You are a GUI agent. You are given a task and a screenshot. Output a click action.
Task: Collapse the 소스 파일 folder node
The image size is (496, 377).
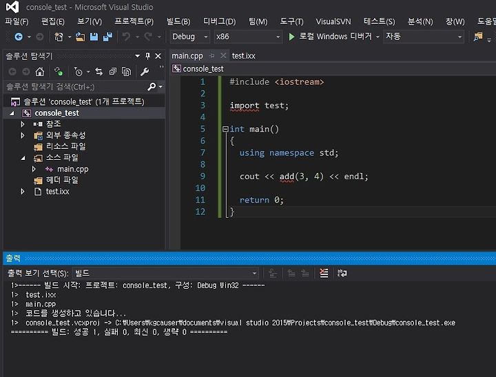[x=23, y=158]
